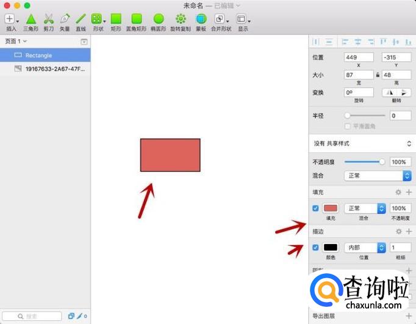This screenshot has width=416, height=324.
Task: Open the 描边 border settings gear
Action: point(398,232)
